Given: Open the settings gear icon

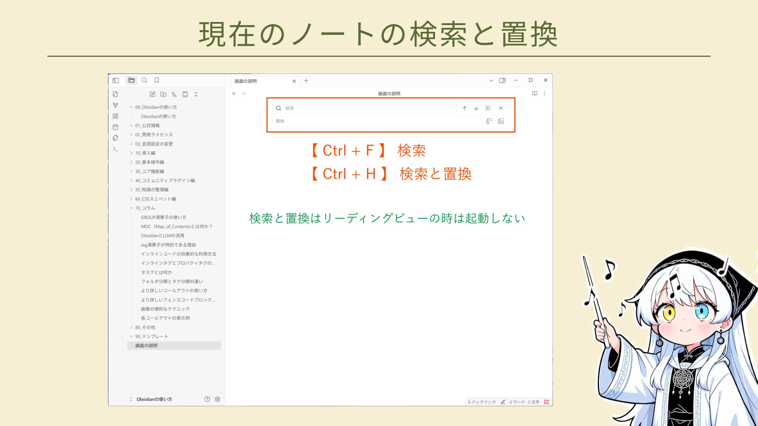Looking at the screenshot, I should click(218, 399).
